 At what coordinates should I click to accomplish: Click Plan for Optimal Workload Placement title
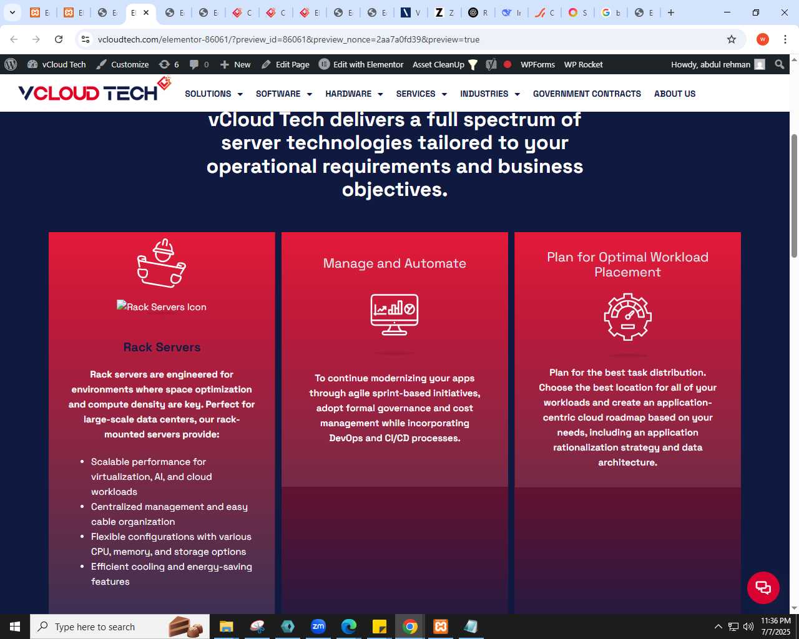coord(627,265)
